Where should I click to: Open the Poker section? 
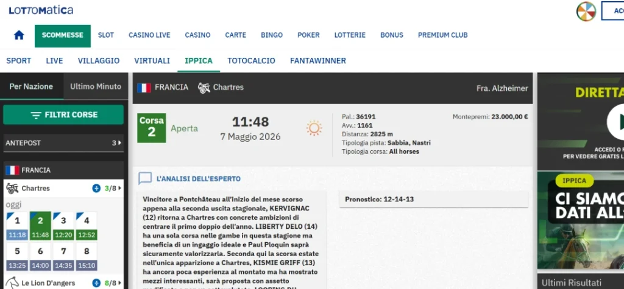308,35
